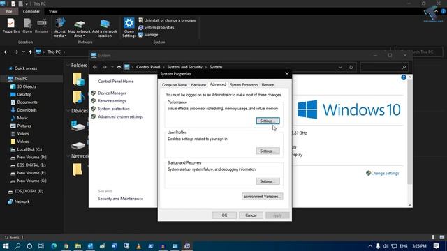447x251 pixels.
Task: Open User Profiles Settings button
Action: pyautogui.click(x=268, y=151)
